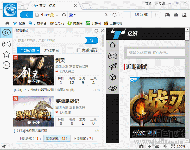The width and height of the screenshot is (190, 150).
Task: Expand the search engine dropdown arrow
Action: pos(75,15)
